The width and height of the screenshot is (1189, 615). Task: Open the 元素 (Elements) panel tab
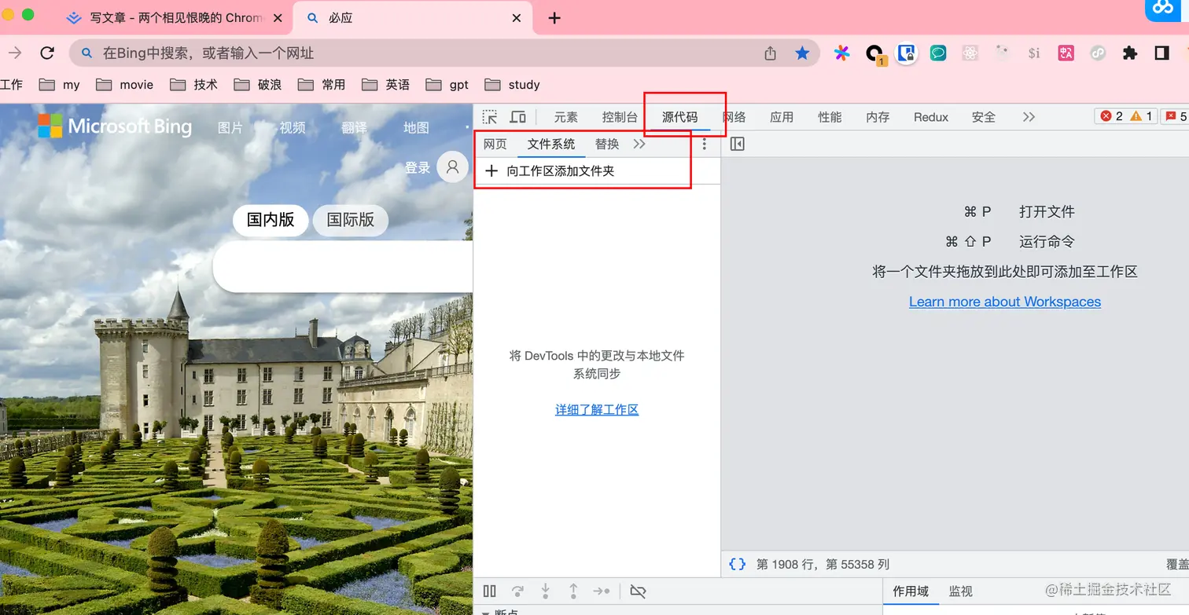[x=565, y=117]
